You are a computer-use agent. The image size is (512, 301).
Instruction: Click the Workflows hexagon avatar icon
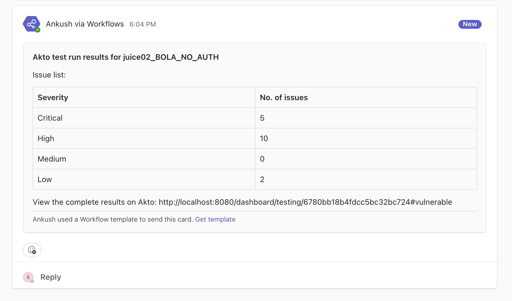coord(31,24)
